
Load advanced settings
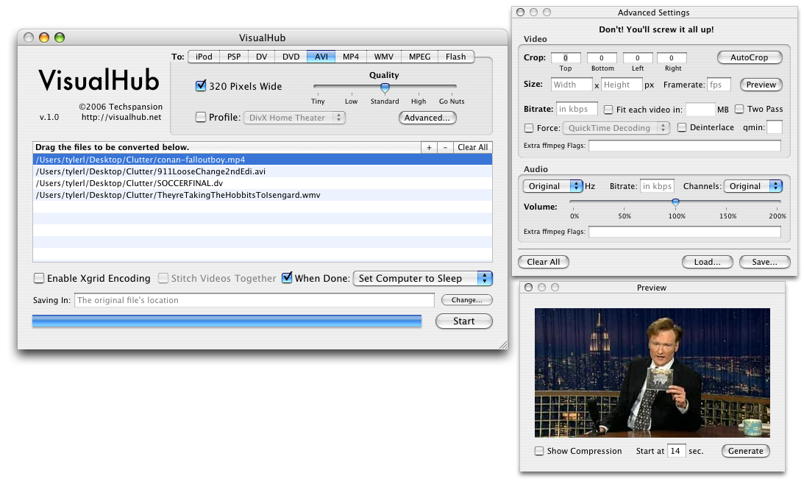(x=707, y=262)
